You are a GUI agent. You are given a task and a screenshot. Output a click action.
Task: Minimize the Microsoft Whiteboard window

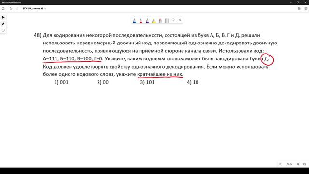tap(291, 2)
